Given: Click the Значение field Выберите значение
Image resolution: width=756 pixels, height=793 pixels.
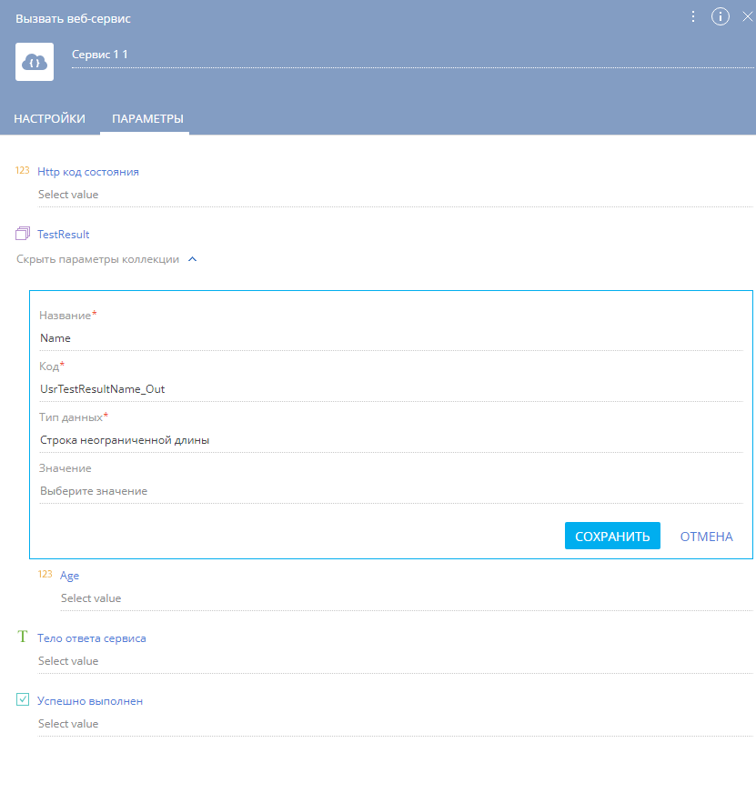Looking at the screenshot, I should coord(391,491).
